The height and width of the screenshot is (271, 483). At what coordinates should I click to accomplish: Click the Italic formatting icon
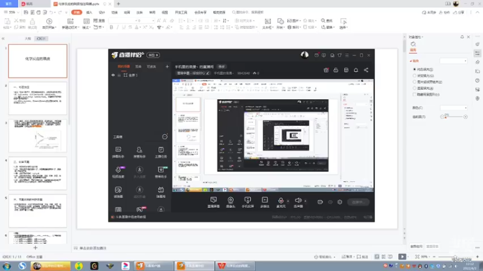118,27
